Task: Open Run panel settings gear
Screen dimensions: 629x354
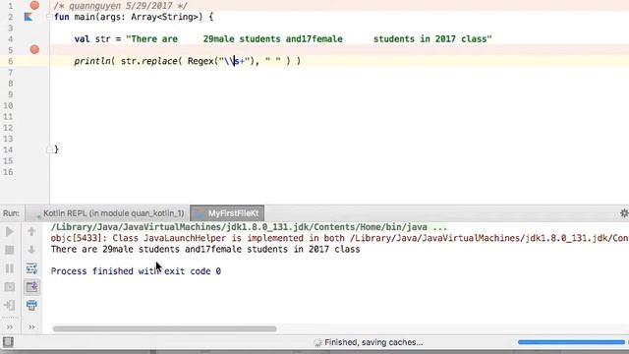Action: [624, 213]
